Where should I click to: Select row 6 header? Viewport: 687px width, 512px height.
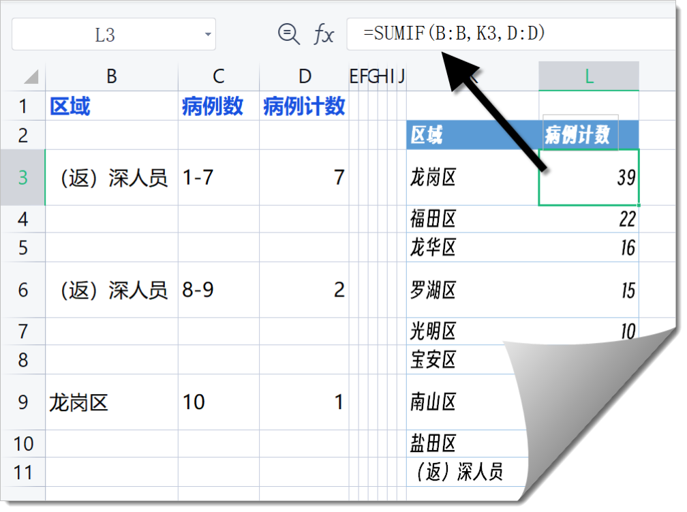tap(22, 290)
